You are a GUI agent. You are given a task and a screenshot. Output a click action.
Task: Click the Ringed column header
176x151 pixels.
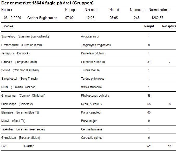pos(149,26)
